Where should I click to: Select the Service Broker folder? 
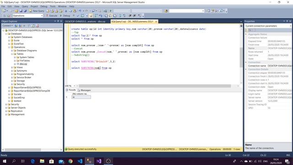[24, 77]
